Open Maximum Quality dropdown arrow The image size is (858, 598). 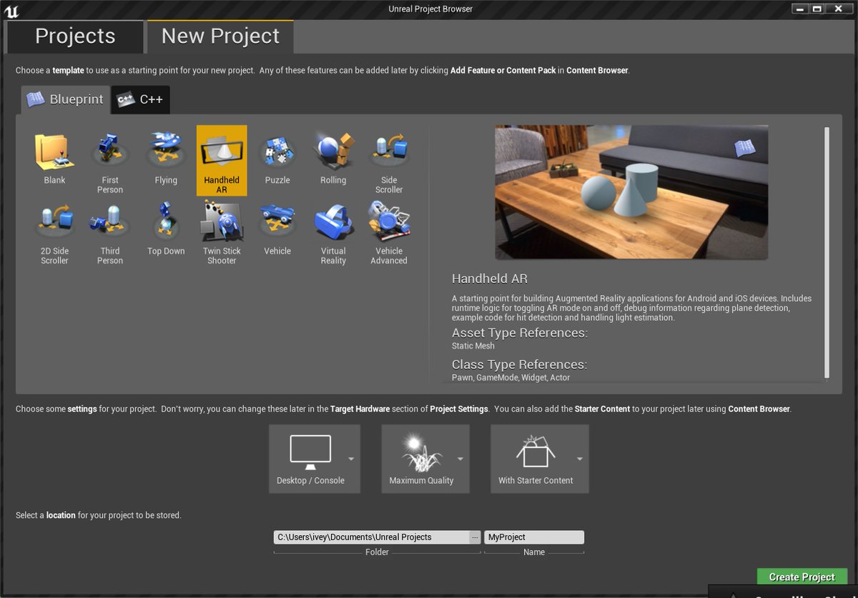[460, 459]
